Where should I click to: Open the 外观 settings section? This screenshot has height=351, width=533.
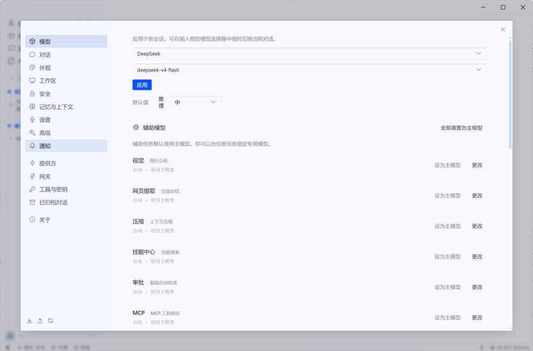point(66,68)
